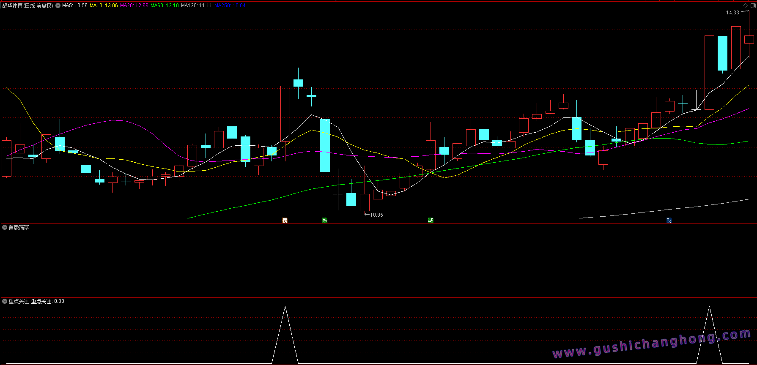This screenshot has width=757, height=365.
Task: Click the 14.33 high price annotation
Action: pyautogui.click(x=732, y=13)
